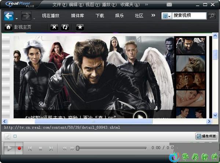Click the play circle on the banner

coord(140,115)
